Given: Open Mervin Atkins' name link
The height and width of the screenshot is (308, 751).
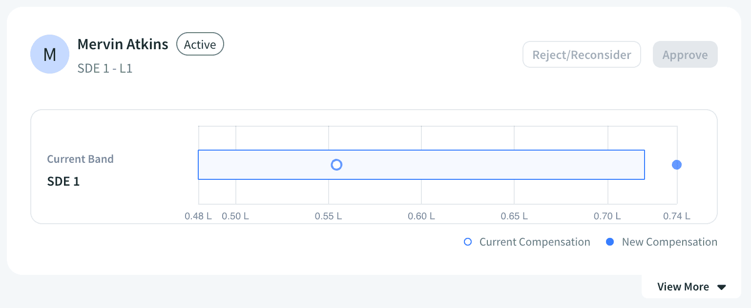Looking at the screenshot, I should click(123, 44).
